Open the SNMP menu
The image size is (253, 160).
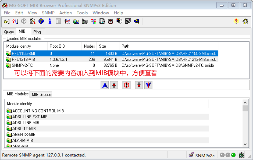click(x=48, y=13)
